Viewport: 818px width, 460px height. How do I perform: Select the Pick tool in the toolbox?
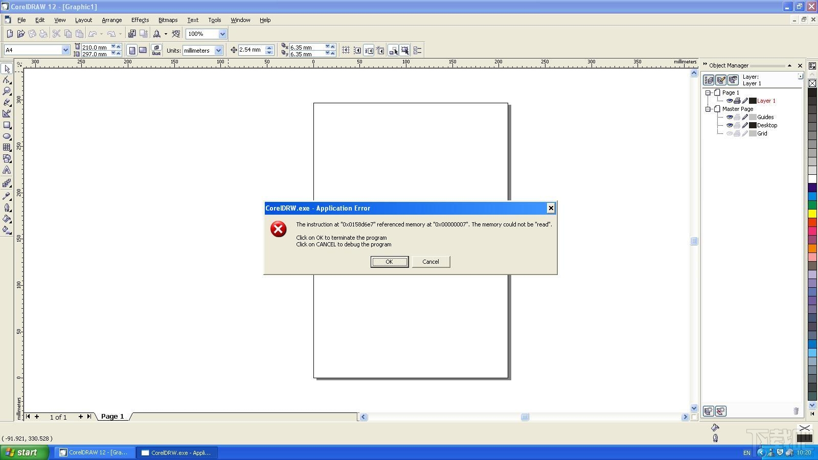(7, 68)
